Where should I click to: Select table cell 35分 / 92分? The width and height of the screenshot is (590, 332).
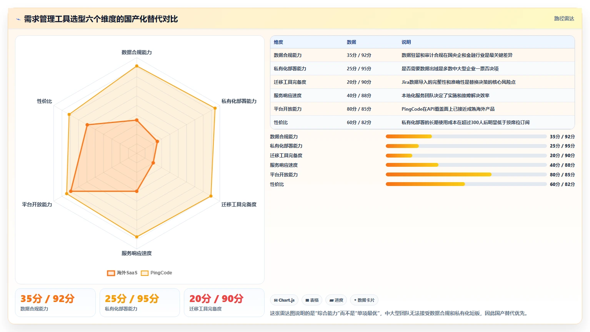(x=359, y=55)
